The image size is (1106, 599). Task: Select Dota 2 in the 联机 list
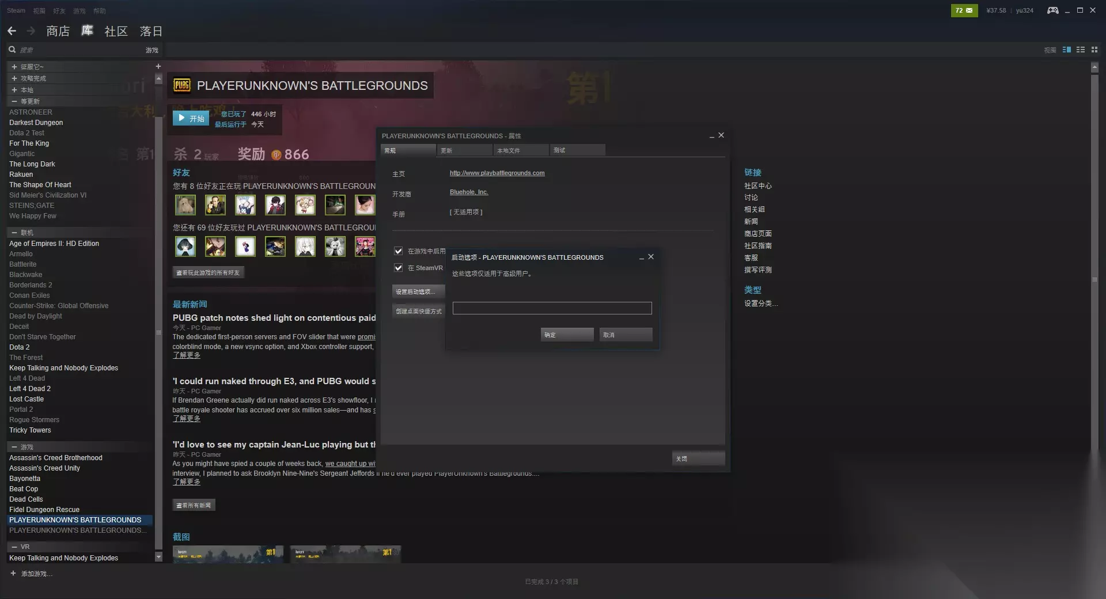pos(20,347)
